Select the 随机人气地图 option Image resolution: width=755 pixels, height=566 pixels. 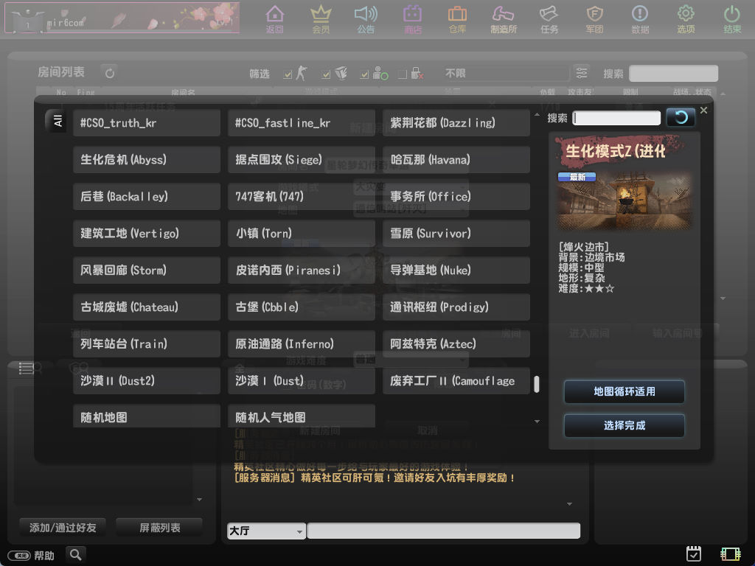coord(302,416)
